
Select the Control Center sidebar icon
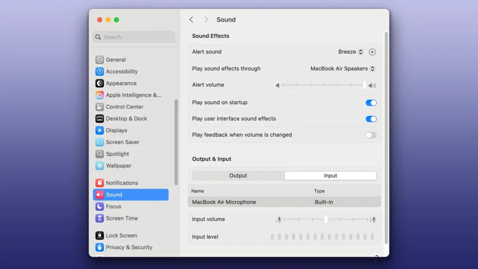[x=99, y=107]
